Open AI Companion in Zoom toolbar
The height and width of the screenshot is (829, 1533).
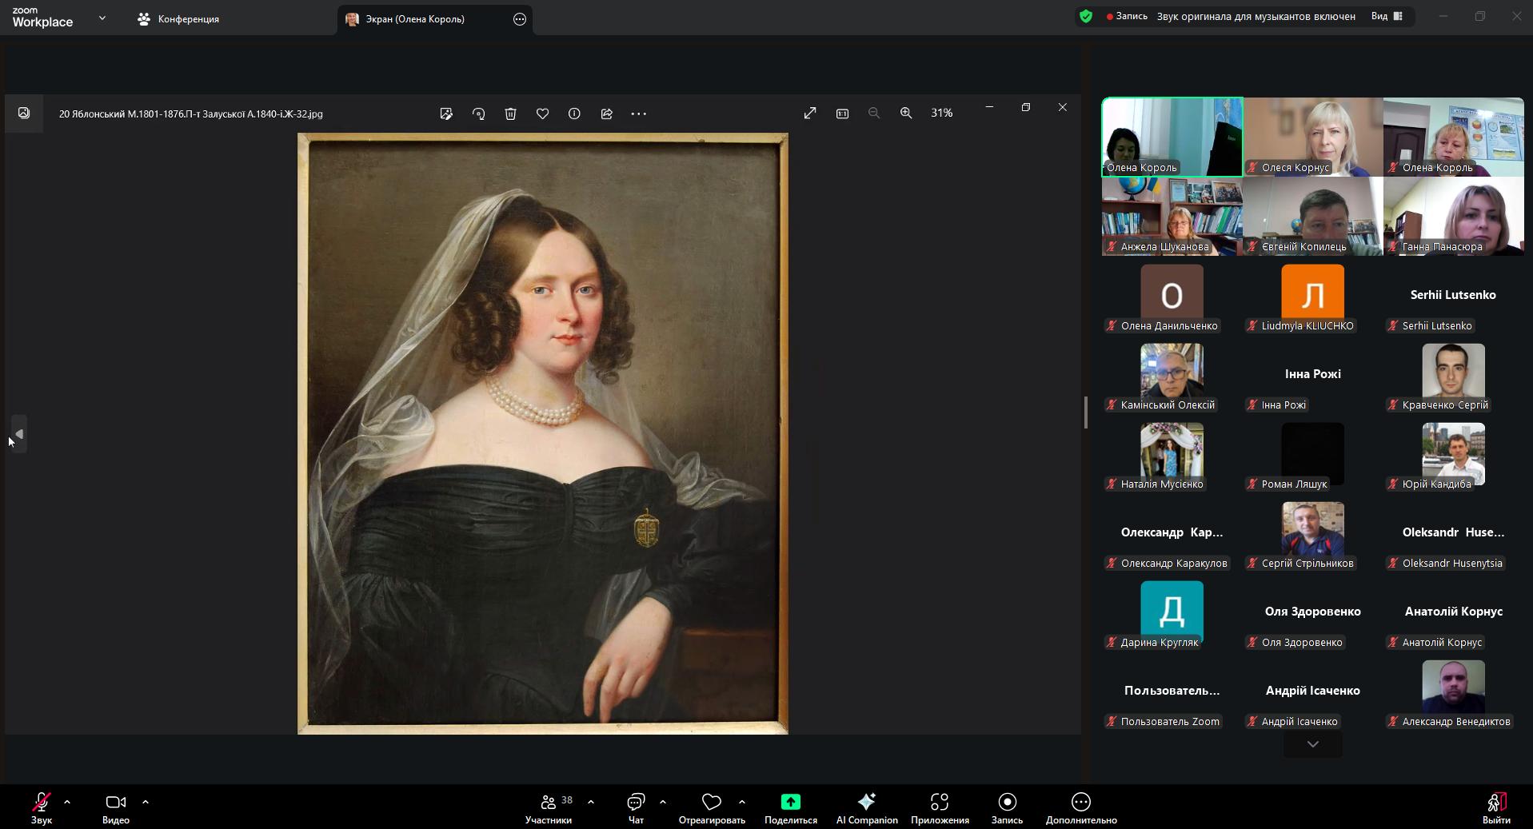866,807
